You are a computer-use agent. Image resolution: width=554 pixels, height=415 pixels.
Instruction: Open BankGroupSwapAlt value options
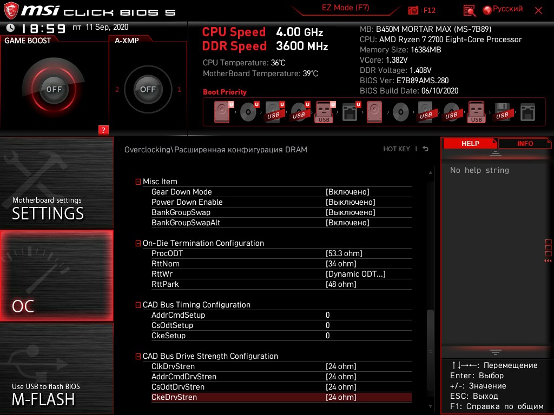click(347, 223)
